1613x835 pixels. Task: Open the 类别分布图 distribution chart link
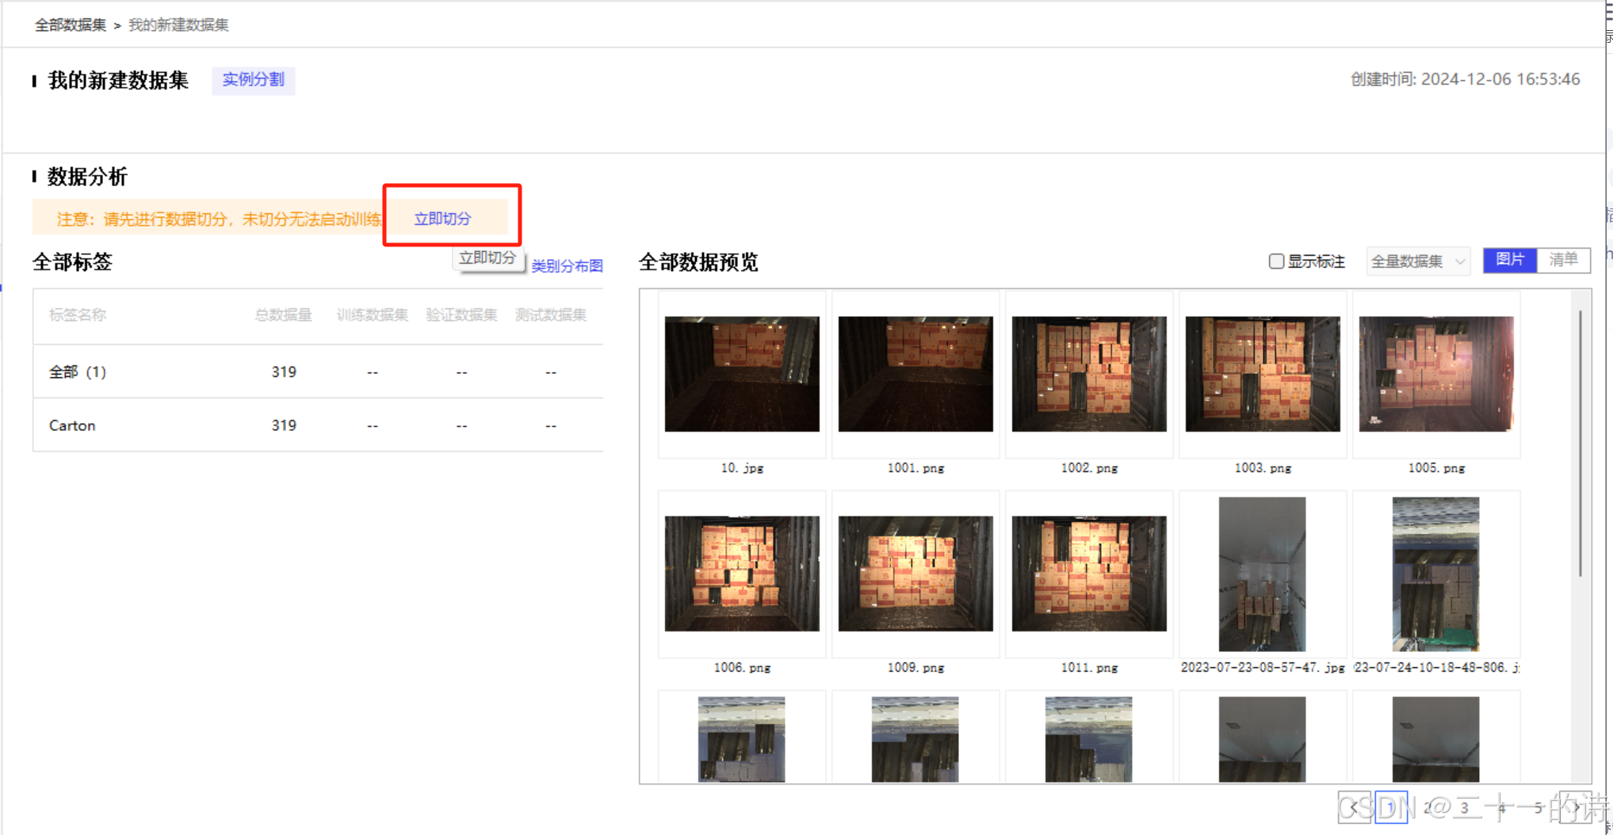pyautogui.click(x=566, y=266)
